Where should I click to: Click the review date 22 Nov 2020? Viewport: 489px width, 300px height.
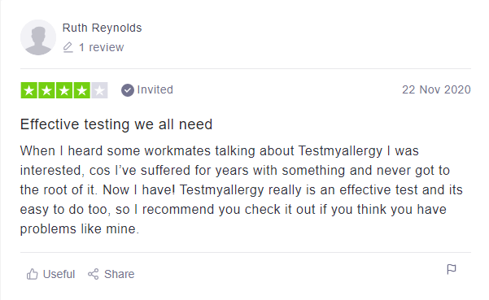(436, 89)
